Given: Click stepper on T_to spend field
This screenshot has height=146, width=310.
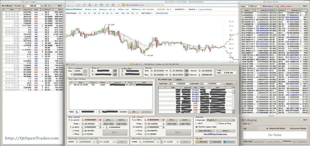Looking at the screenshot, I should [x=100, y=120].
